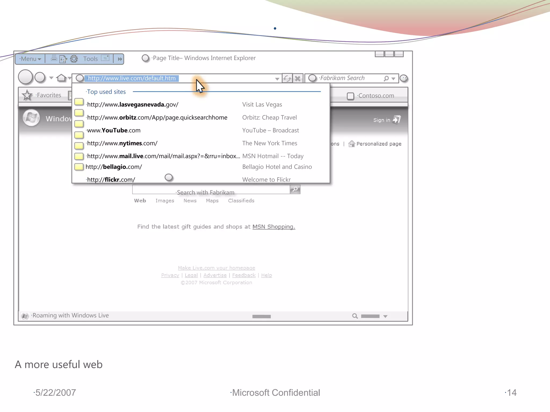550x412 pixels.
Task: Click the Contoso.com tab icon box
Action: [350, 96]
